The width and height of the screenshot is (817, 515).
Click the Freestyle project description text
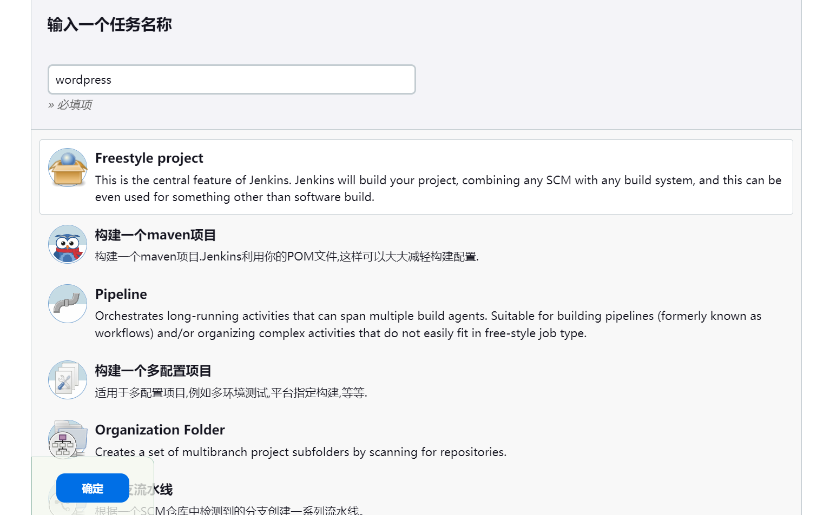point(438,189)
